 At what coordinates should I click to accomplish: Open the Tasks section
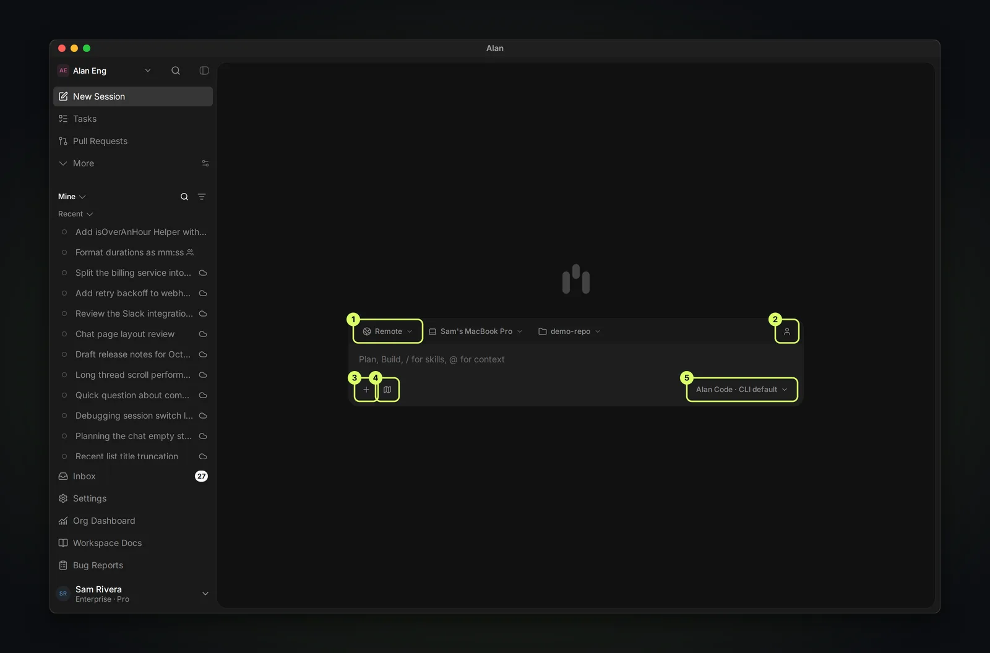(x=133, y=119)
